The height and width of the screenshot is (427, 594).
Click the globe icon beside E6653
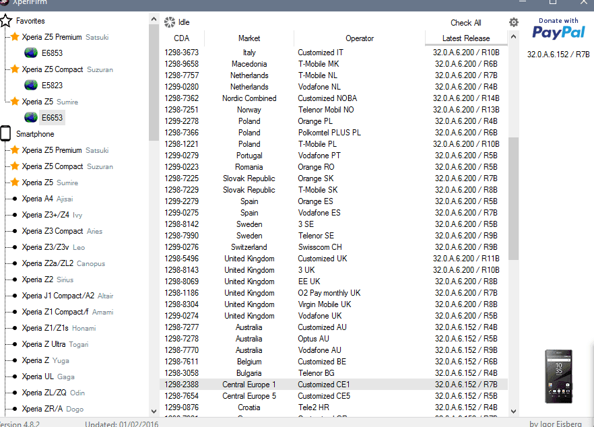point(31,117)
